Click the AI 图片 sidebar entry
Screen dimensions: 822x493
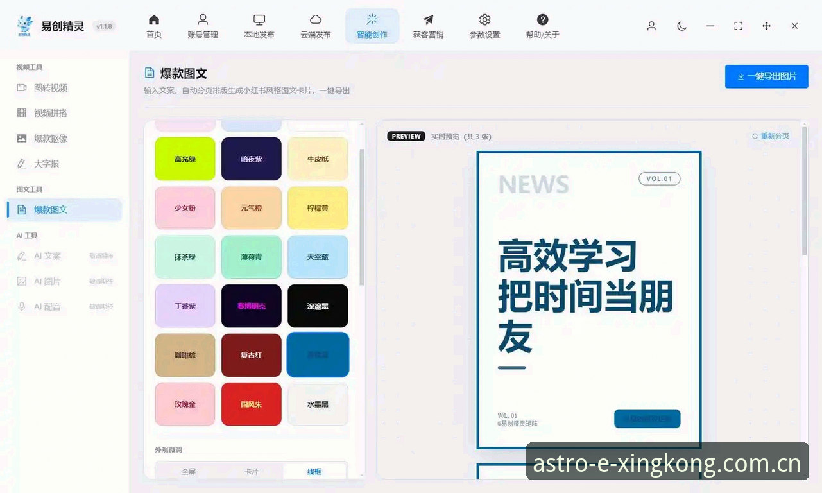point(64,281)
